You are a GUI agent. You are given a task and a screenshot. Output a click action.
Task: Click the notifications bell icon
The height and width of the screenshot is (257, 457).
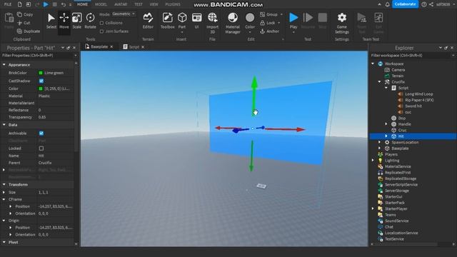click(387, 4)
